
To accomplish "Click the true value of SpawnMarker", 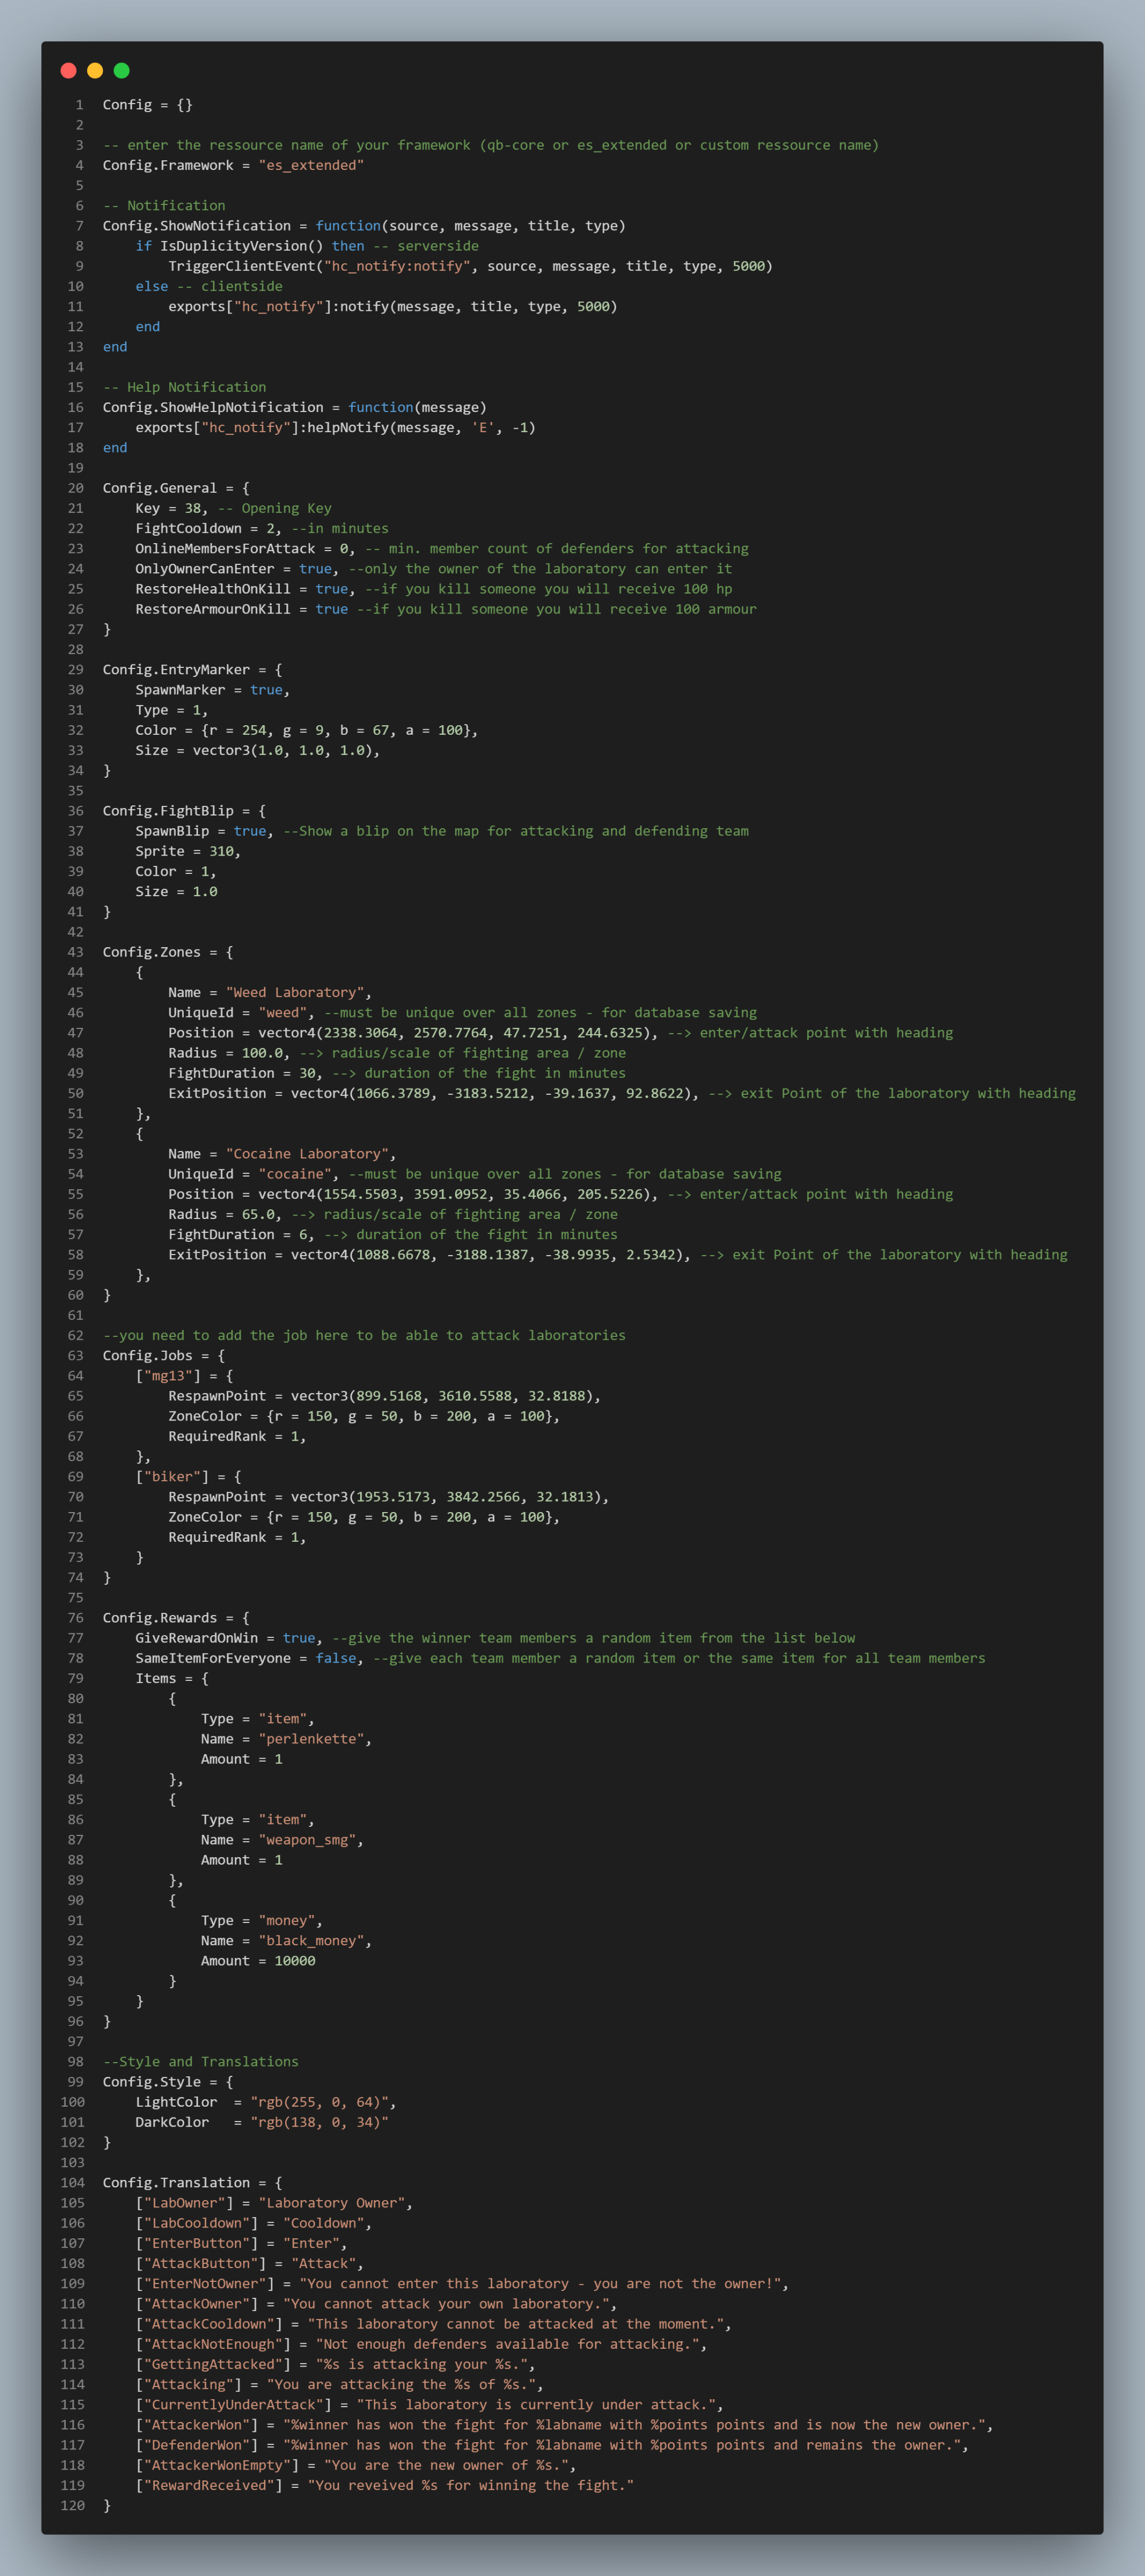I will tap(266, 690).
